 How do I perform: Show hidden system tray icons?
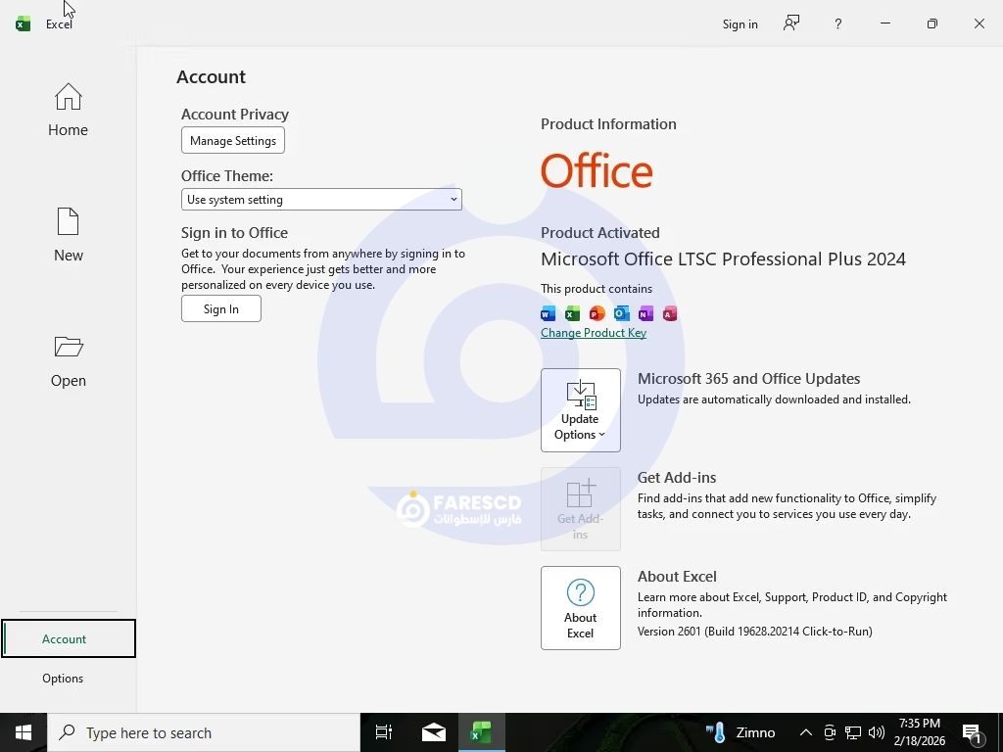[x=805, y=732]
